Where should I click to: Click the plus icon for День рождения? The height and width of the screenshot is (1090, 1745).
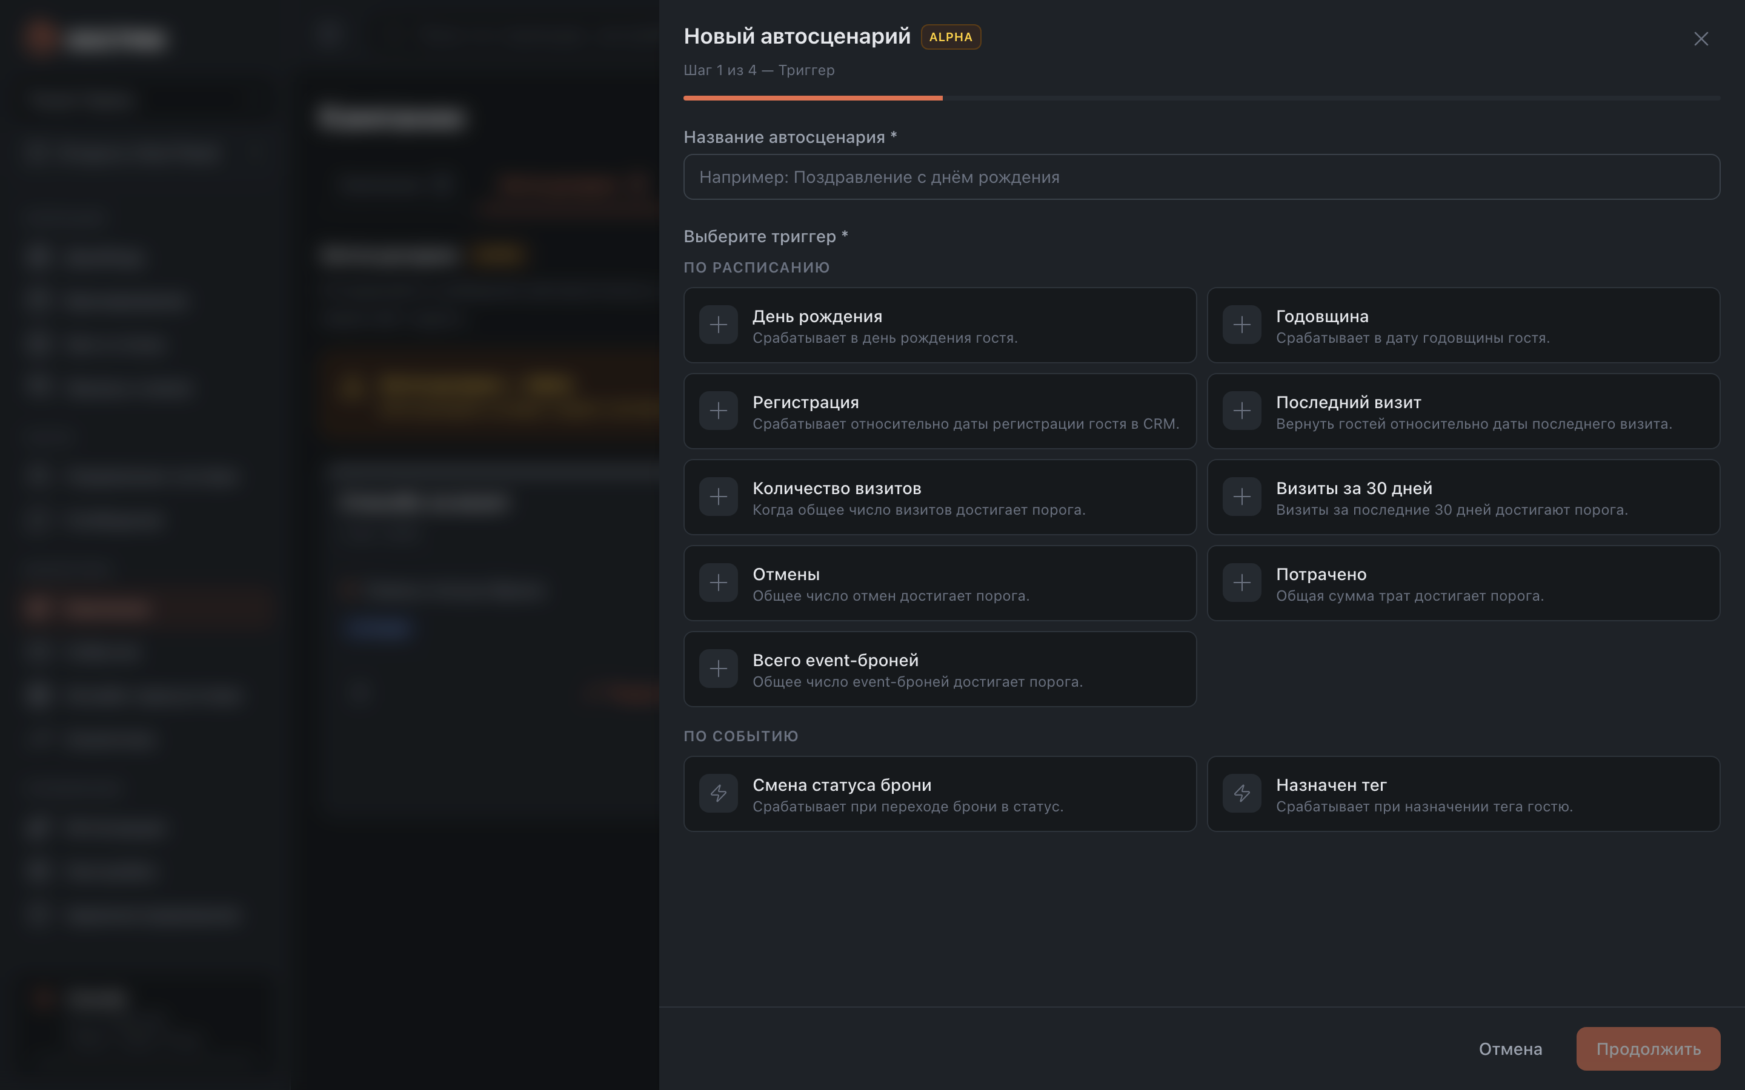[x=718, y=325]
